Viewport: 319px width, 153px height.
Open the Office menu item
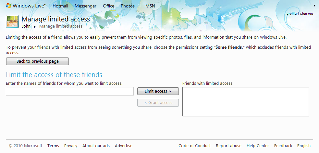(108, 6)
